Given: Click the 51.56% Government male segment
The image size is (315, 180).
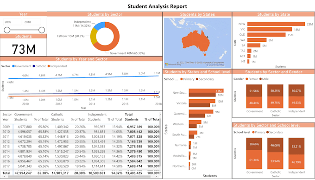Looking at the screenshot, I should pos(254,91).
